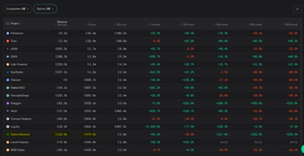Open the BNB Chain project name
The image size is (304, 156).
click(x=18, y=150)
